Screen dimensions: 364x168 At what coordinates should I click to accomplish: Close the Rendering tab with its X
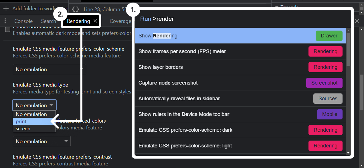point(95,21)
